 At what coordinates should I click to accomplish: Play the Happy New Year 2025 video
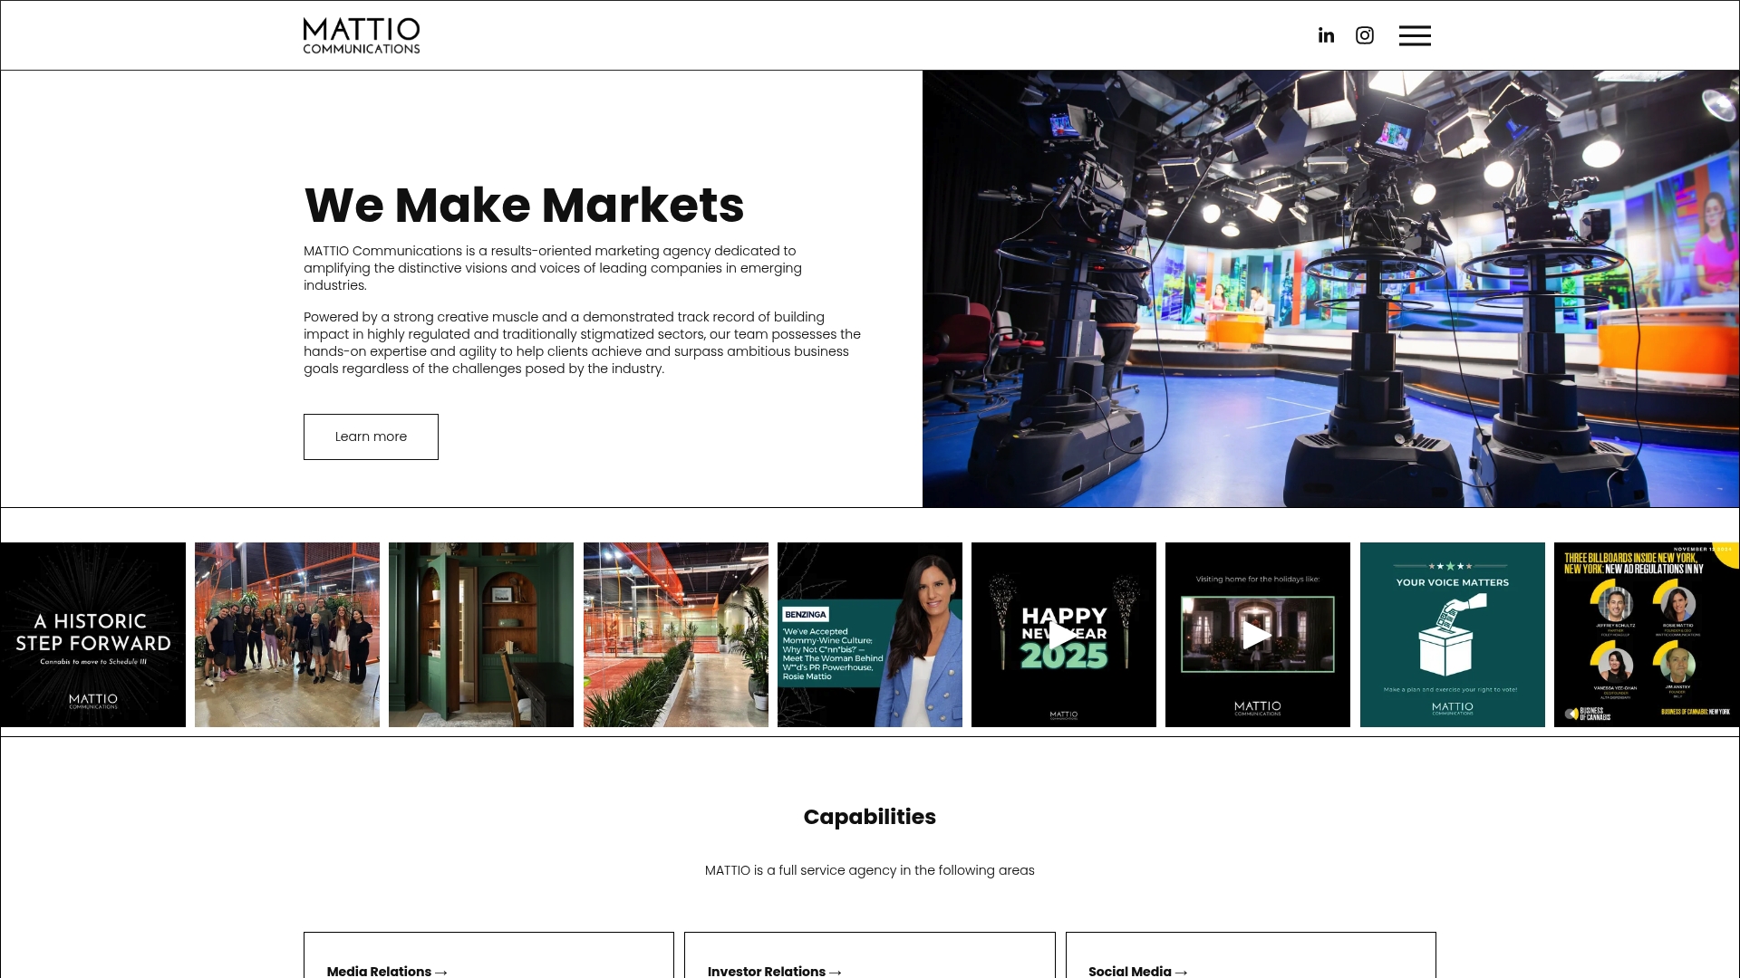[x=1063, y=634]
